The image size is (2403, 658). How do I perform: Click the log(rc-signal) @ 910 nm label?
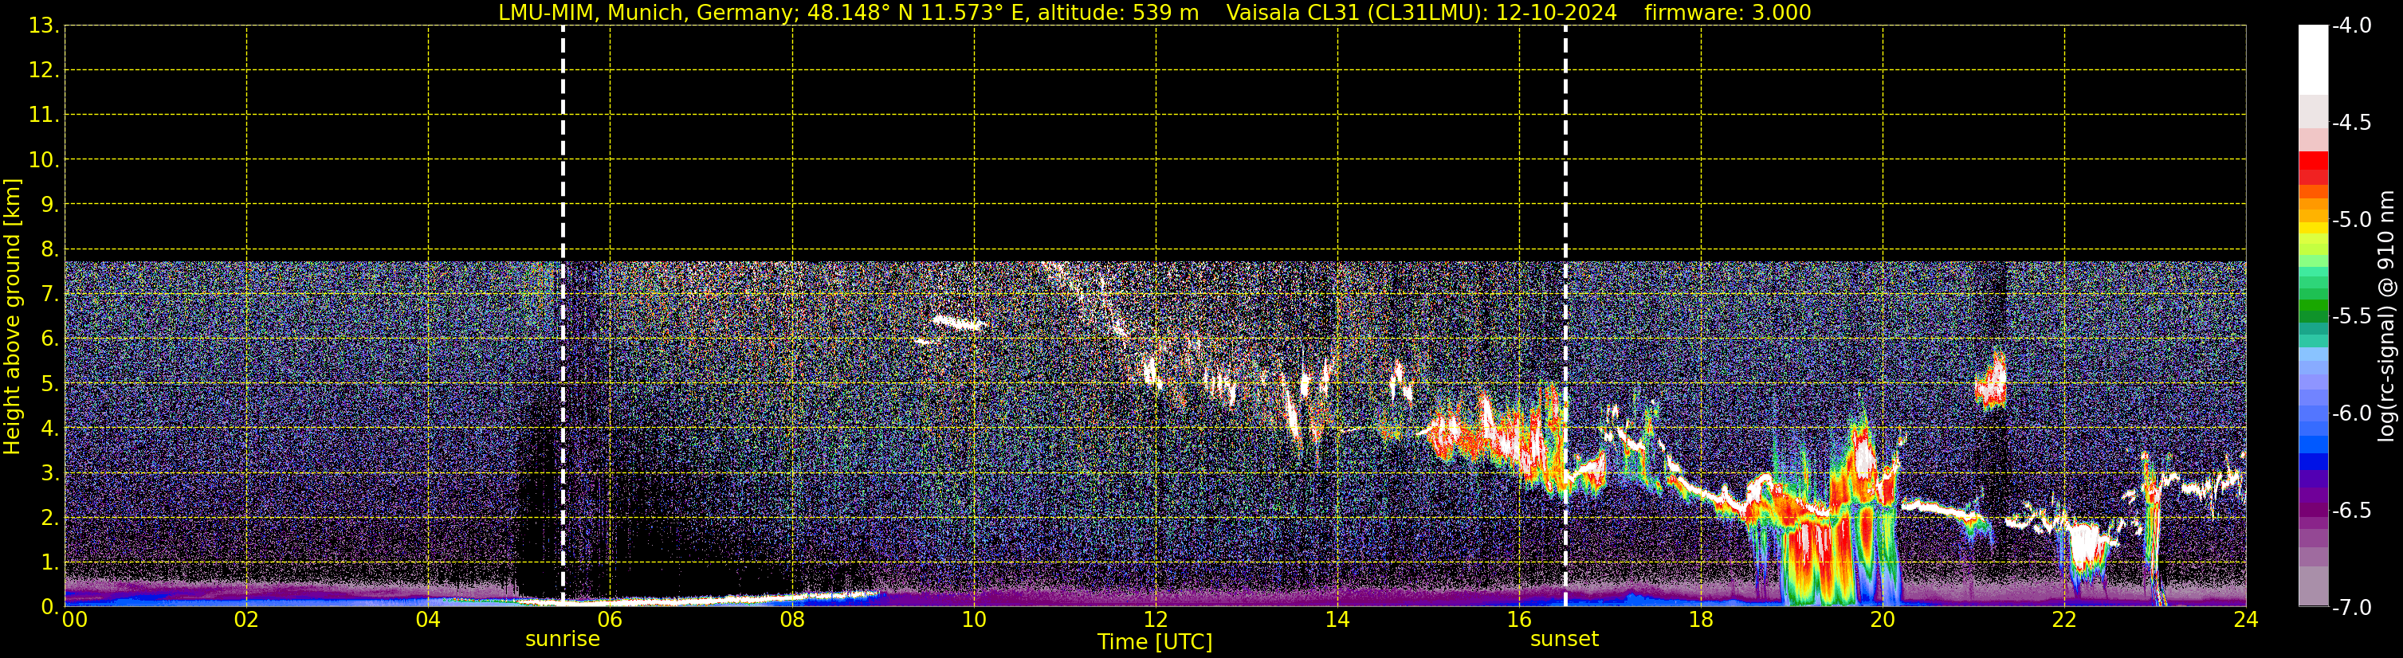[x=2386, y=316]
